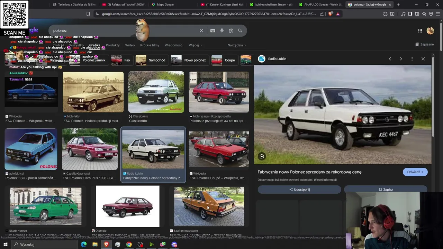Switch to Katujen Kuningas tab
The image size is (443, 249).
point(221,4)
